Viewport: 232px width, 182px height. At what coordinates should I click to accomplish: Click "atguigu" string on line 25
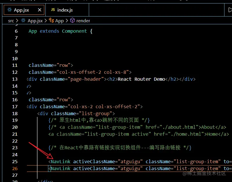click(x=130, y=161)
